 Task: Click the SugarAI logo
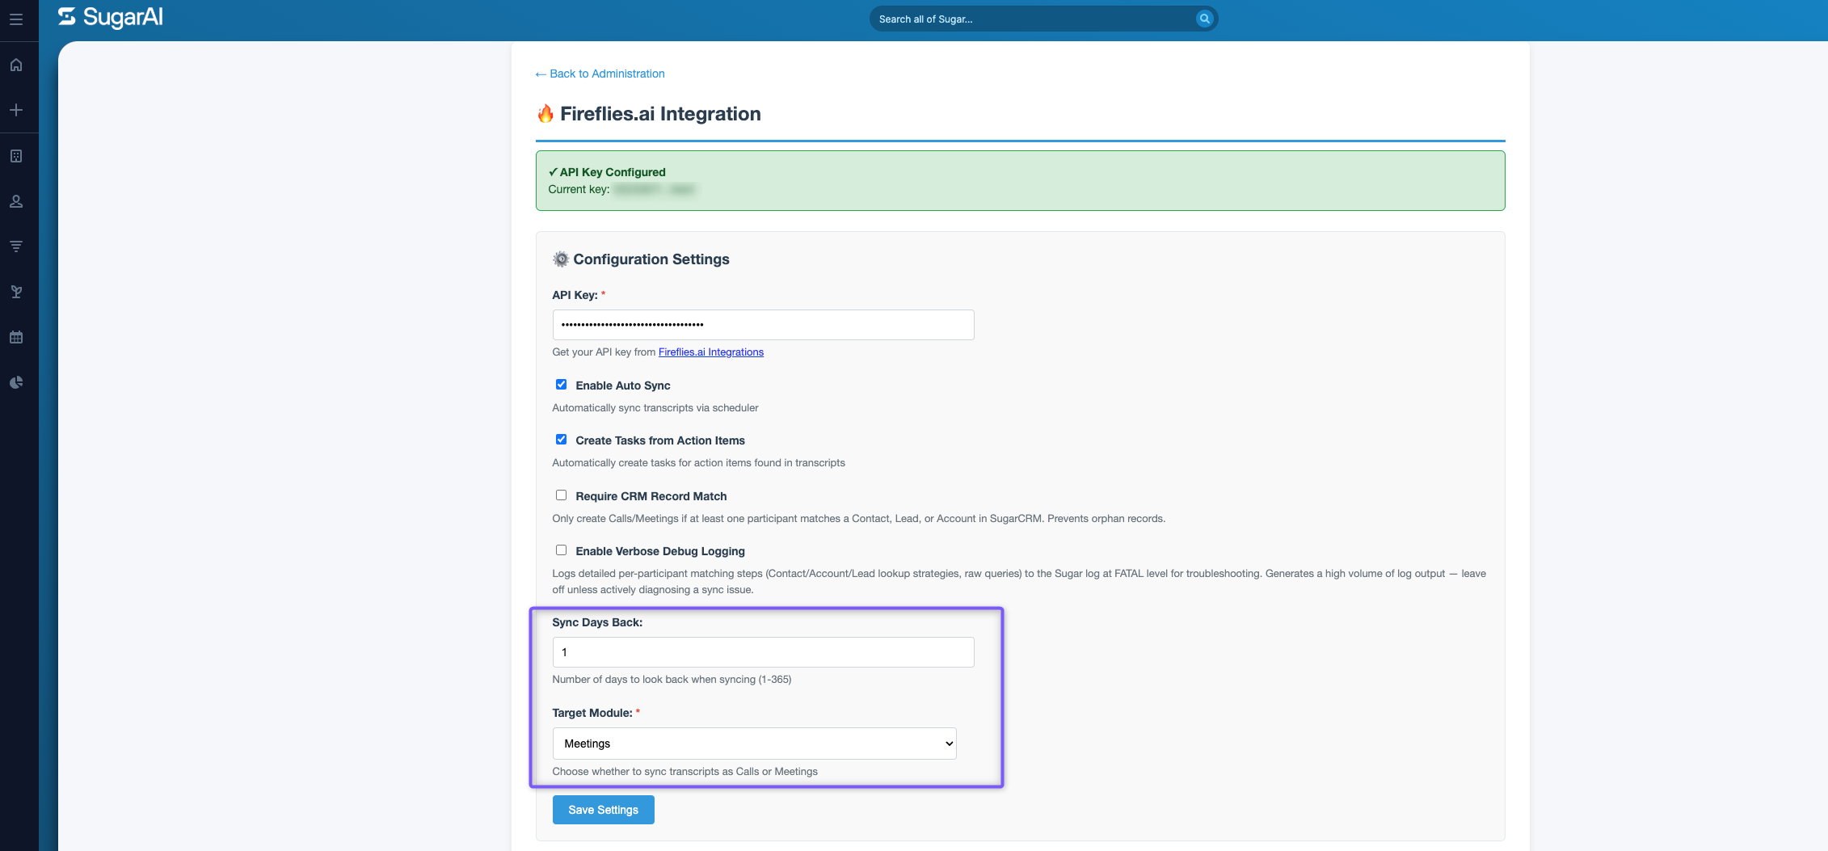coord(111,17)
